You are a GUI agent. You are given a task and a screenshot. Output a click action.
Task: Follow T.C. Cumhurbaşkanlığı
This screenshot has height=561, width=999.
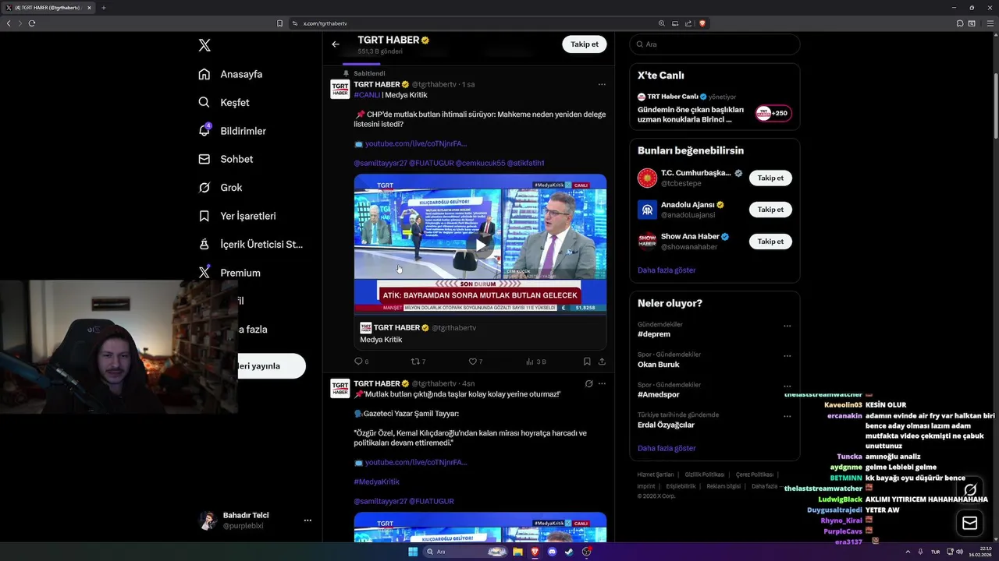coord(770,178)
